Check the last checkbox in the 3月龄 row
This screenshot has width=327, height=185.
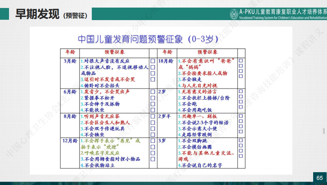click(x=153, y=79)
